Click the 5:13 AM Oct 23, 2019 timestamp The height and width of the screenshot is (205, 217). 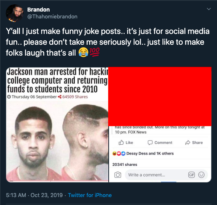pyautogui.click(x=34, y=195)
